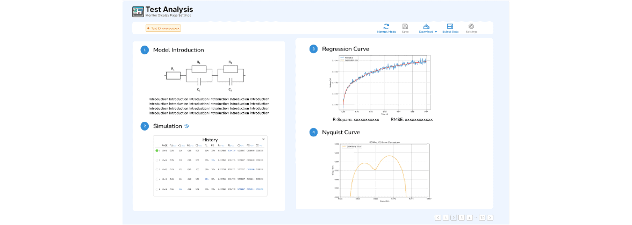This screenshot has width=632, height=225.
Task: Select the first history row radio button
Action: 157,151
